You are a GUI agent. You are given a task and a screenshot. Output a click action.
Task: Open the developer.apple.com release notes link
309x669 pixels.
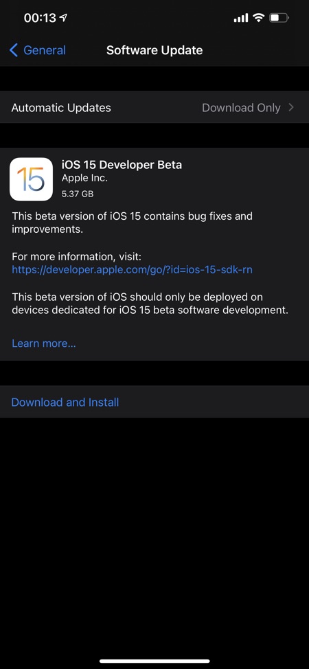coord(133,270)
